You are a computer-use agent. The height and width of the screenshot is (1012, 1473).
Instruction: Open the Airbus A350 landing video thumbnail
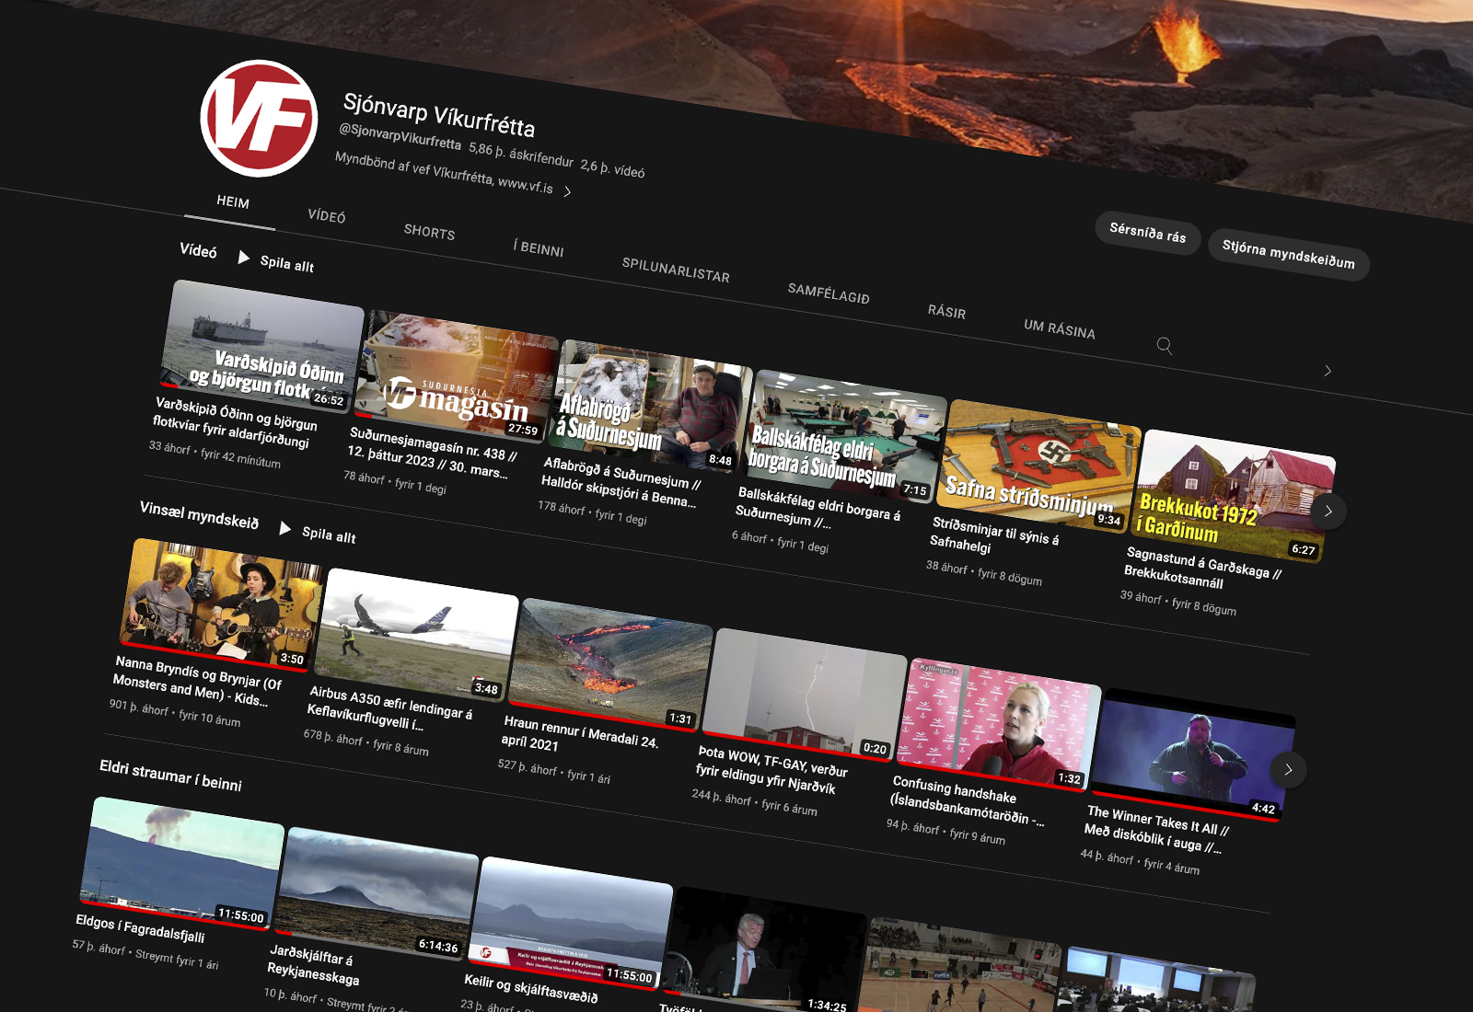(416, 634)
